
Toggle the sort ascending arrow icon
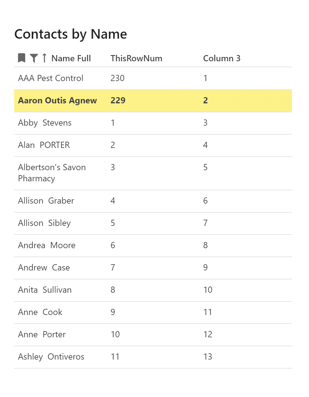44,58
